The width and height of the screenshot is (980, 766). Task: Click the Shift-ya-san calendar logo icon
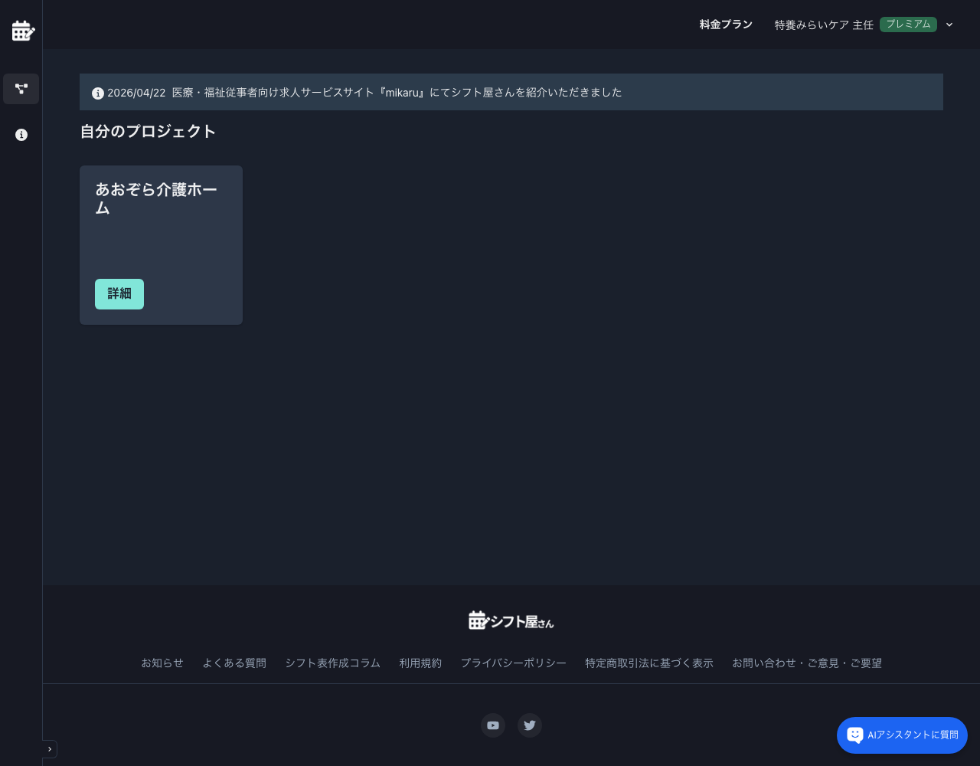(x=23, y=31)
